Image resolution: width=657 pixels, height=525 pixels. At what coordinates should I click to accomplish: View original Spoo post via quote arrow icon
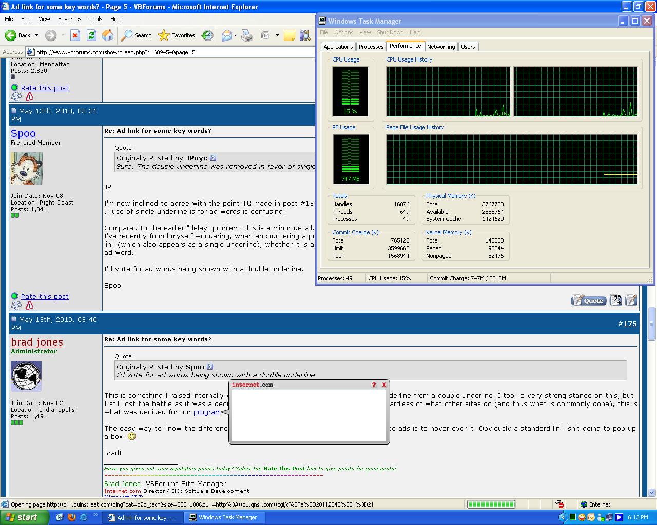209,367
